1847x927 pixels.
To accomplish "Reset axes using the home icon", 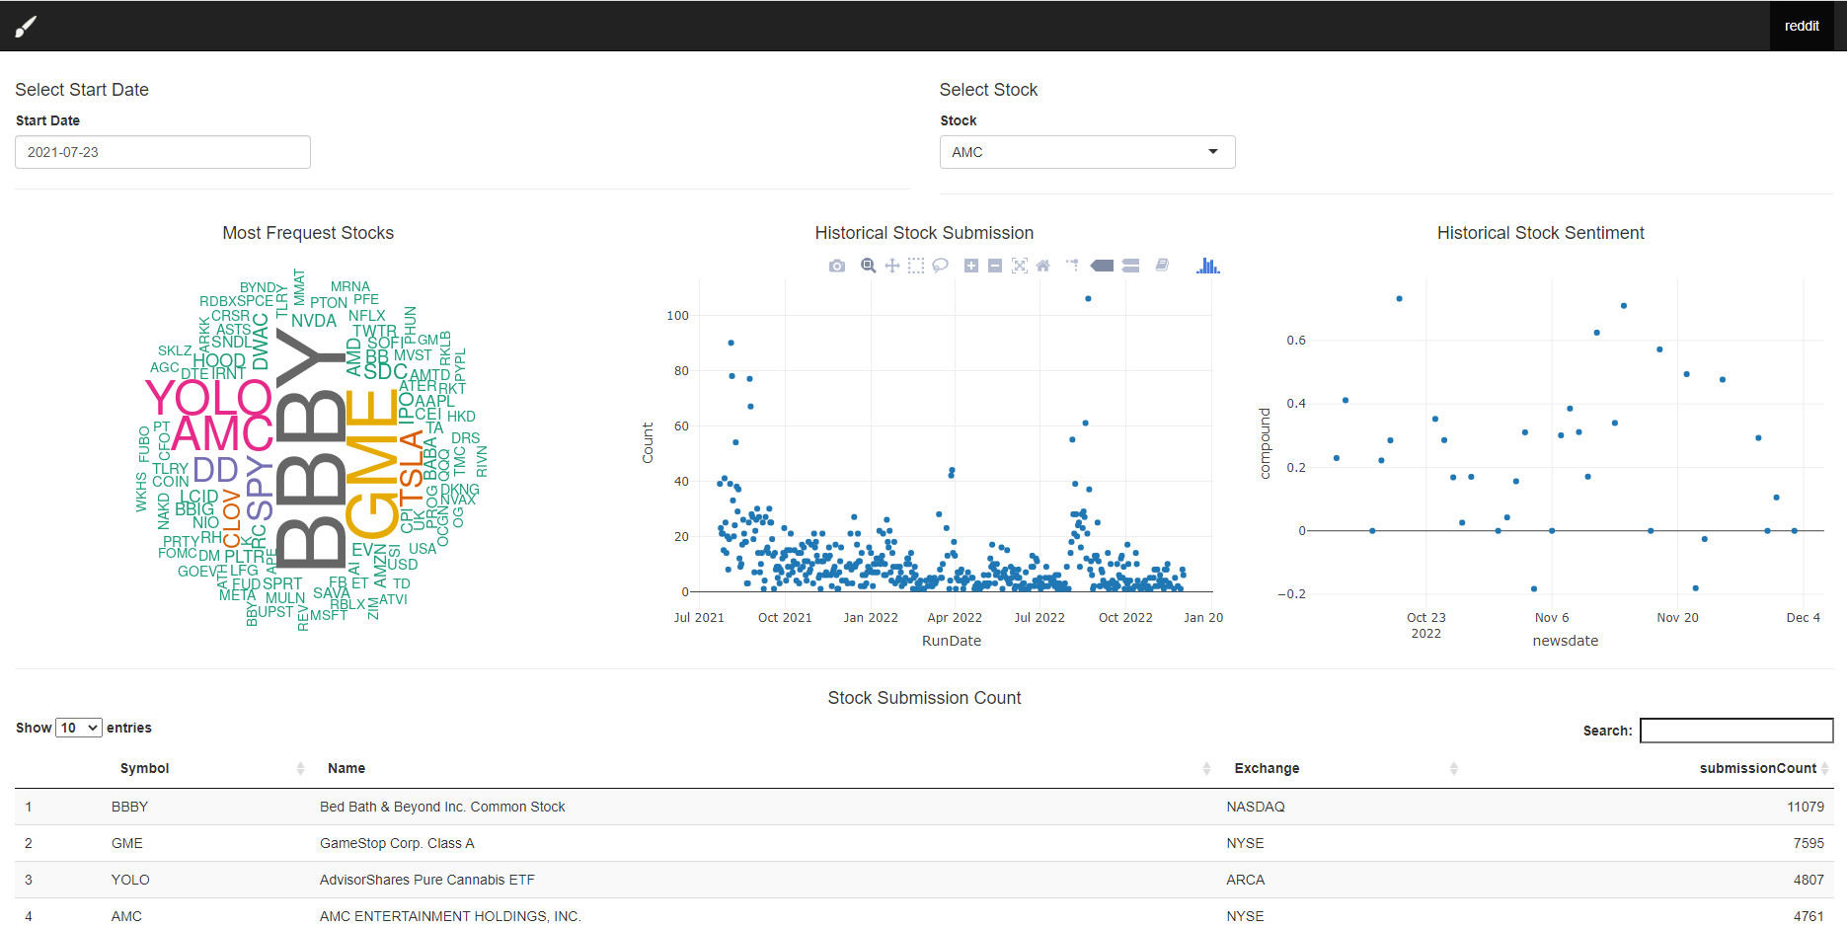I will tap(1043, 266).
